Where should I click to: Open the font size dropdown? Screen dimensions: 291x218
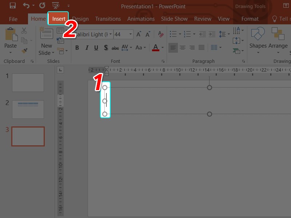pos(131,35)
